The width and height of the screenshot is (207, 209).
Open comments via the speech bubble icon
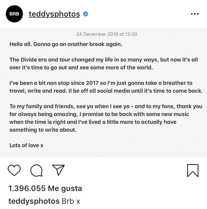pos(36,170)
